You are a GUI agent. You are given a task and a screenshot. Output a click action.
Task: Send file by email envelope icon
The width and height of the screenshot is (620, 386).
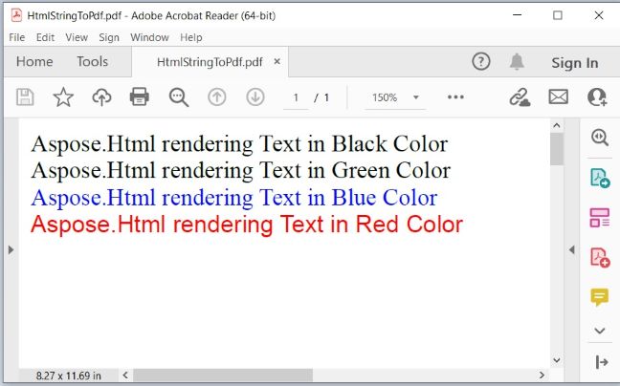click(558, 96)
